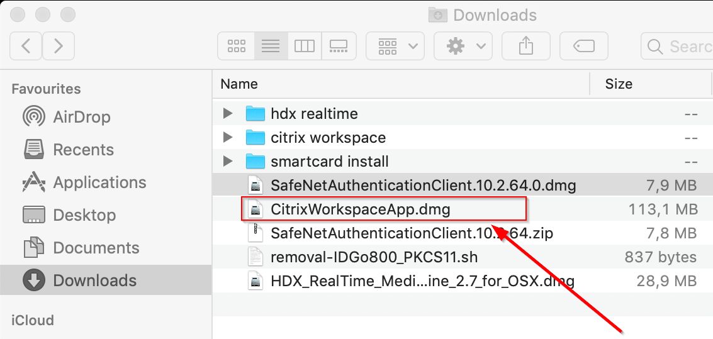Switch to icon grid view

(236, 46)
